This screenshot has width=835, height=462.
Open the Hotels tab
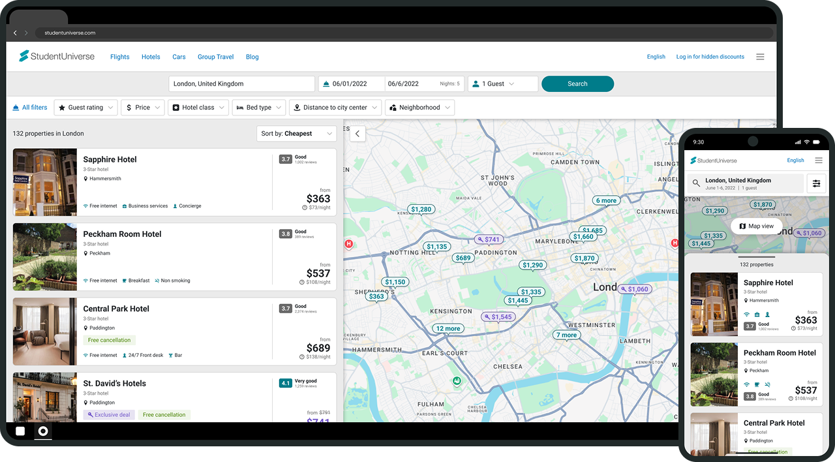(151, 57)
